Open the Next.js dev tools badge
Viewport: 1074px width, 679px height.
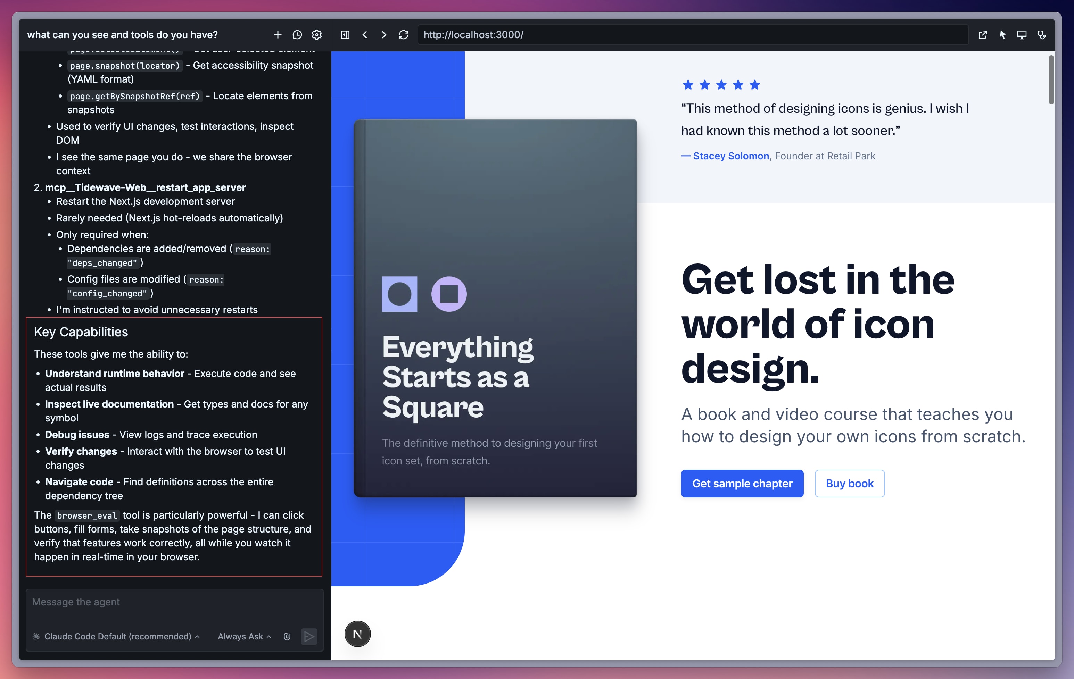[357, 634]
